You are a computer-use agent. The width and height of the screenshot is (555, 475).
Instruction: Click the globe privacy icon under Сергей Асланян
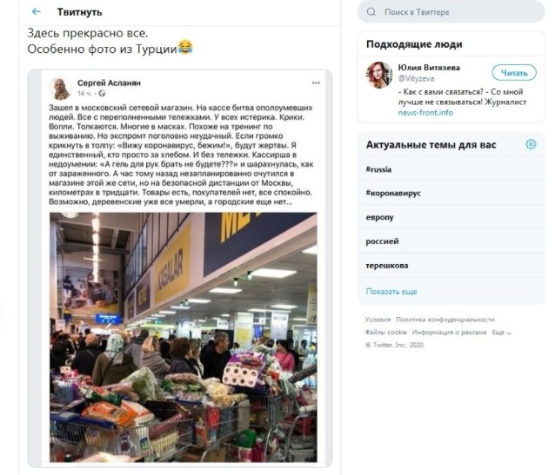[x=102, y=93]
